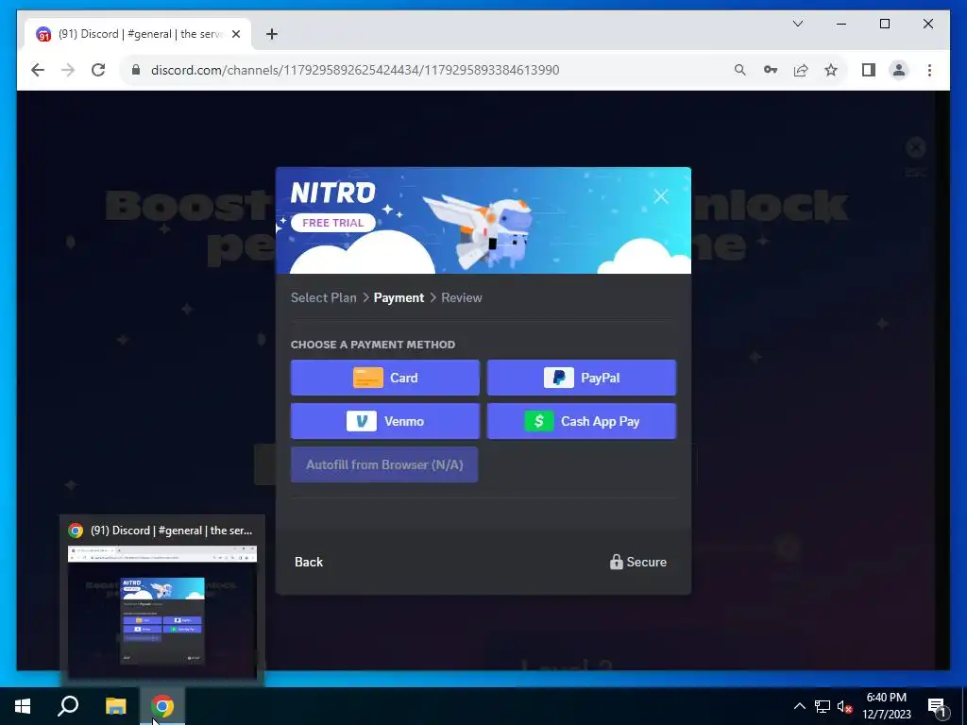
Task: Choose PayPal as payment method
Action: pos(582,378)
